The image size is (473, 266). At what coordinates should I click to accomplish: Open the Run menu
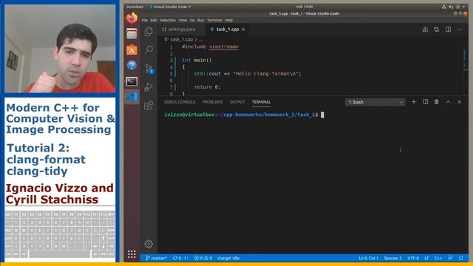click(200, 20)
